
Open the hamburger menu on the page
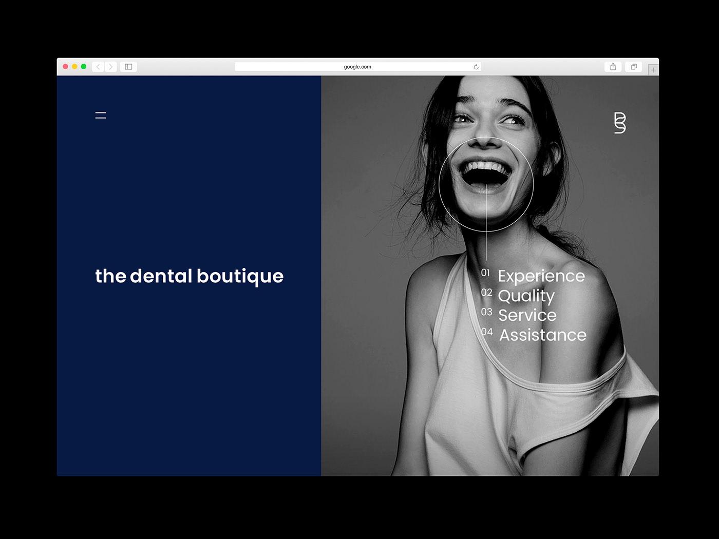click(x=101, y=115)
